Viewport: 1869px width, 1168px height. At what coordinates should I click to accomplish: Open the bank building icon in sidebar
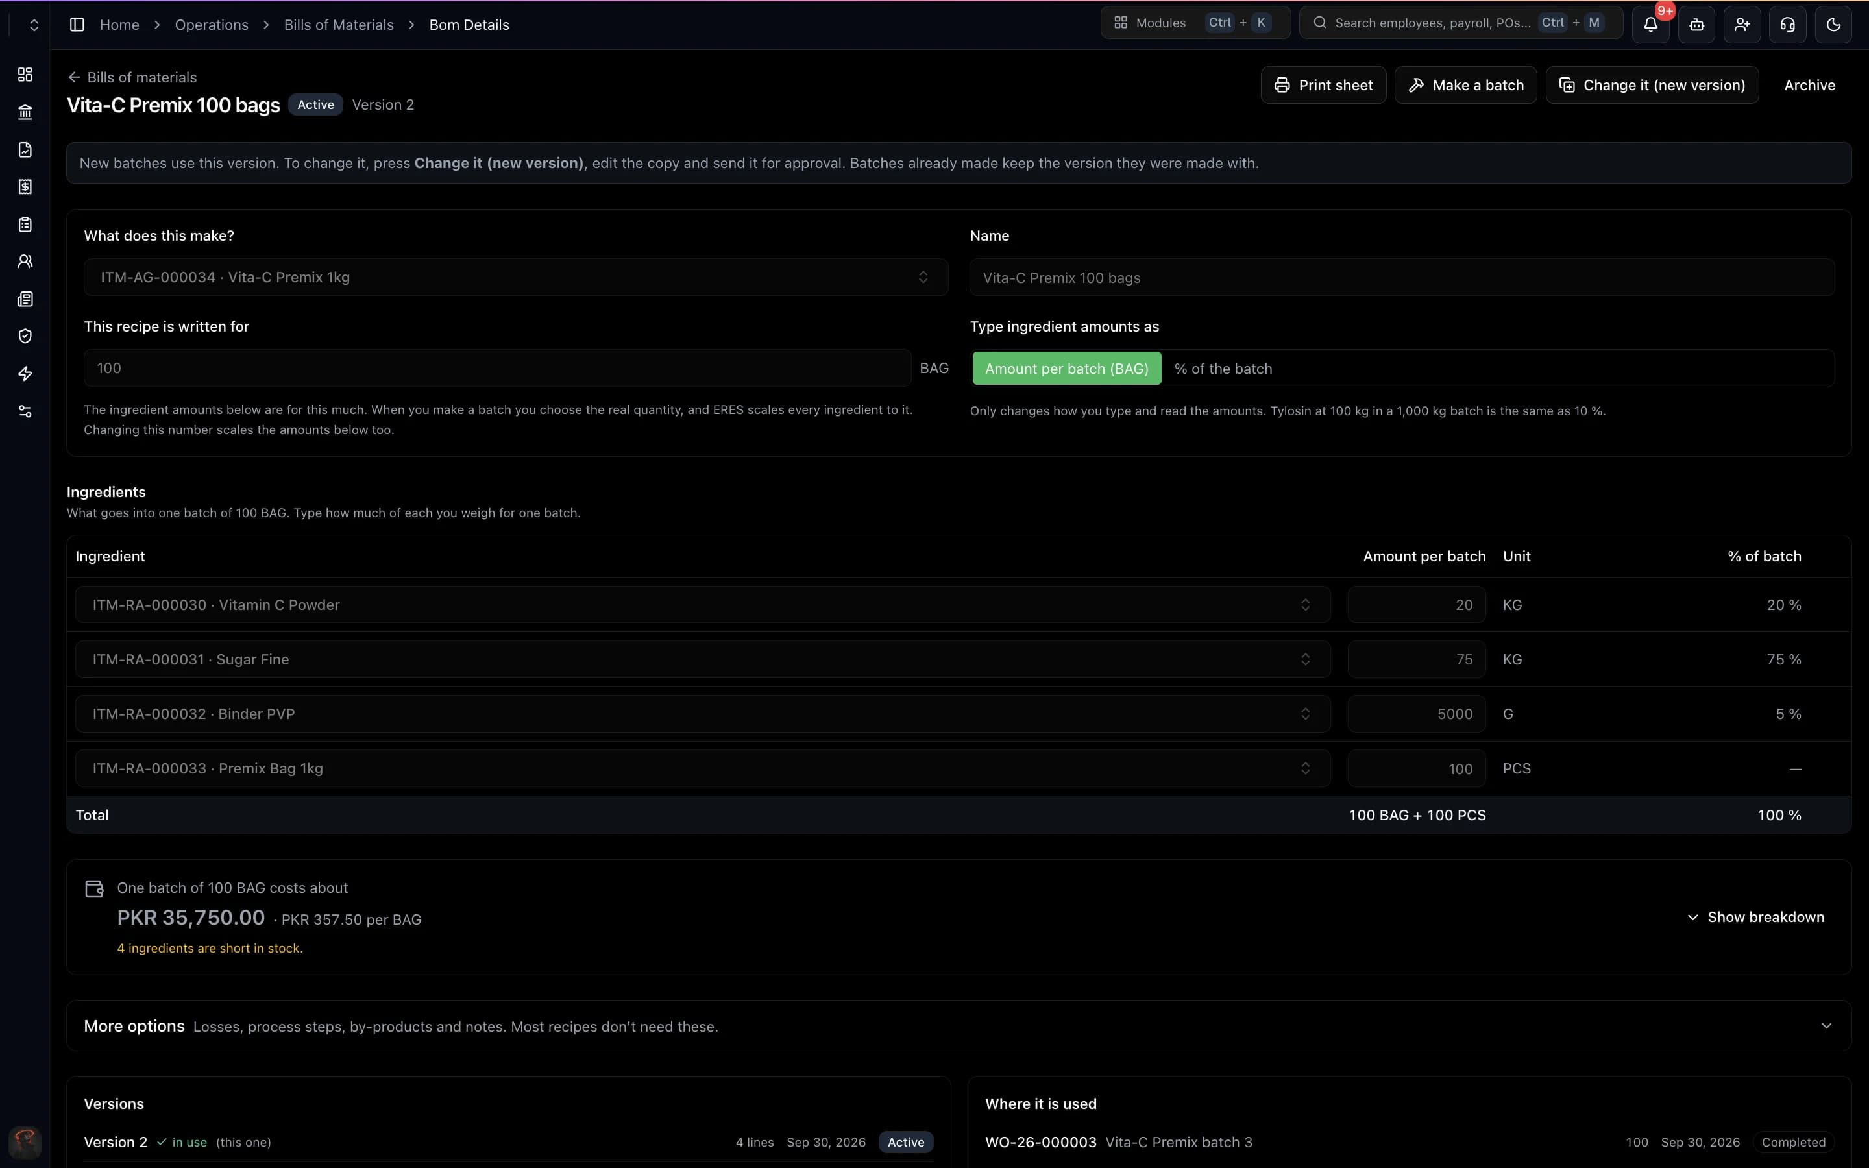(25, 112)
